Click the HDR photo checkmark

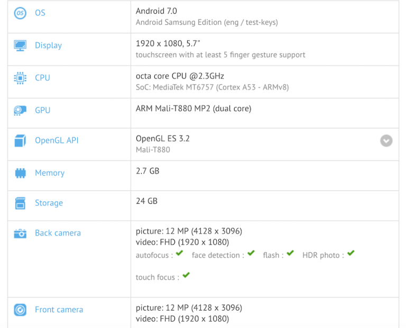pyautogui.click(x=351, y=254)
